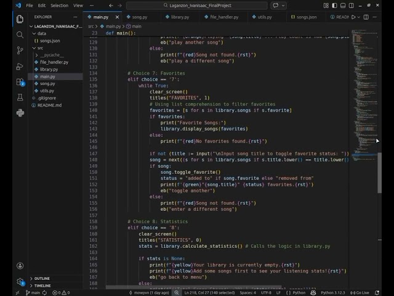Click the command center search field
Viewport: 394px width, 296px height.
click(x=197, y=6)
